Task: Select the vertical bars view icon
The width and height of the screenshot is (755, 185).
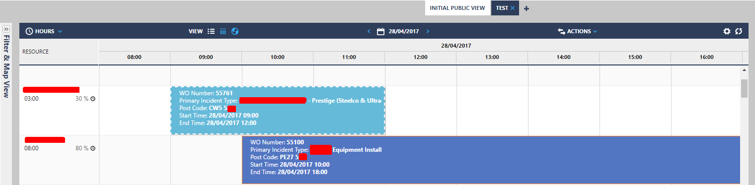Action: tap(223, 31)
